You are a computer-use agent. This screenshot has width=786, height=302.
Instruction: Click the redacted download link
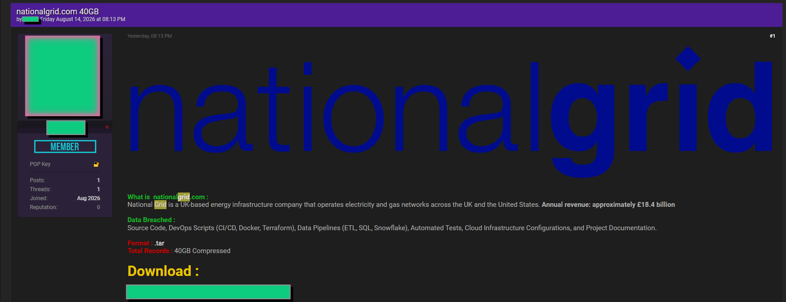point(208,292)
